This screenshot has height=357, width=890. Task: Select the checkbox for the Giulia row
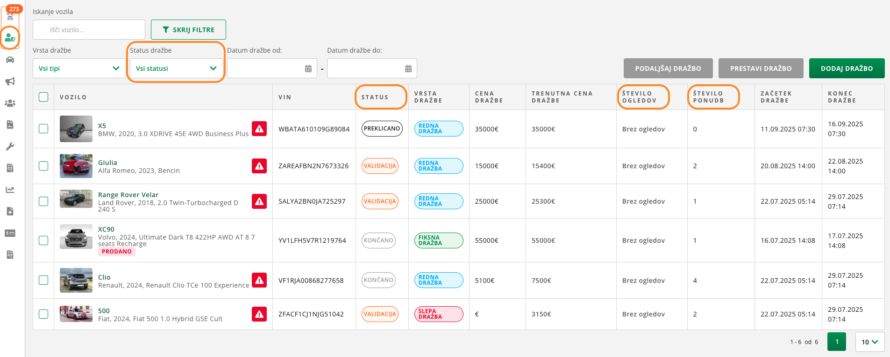tap(43, 166)
